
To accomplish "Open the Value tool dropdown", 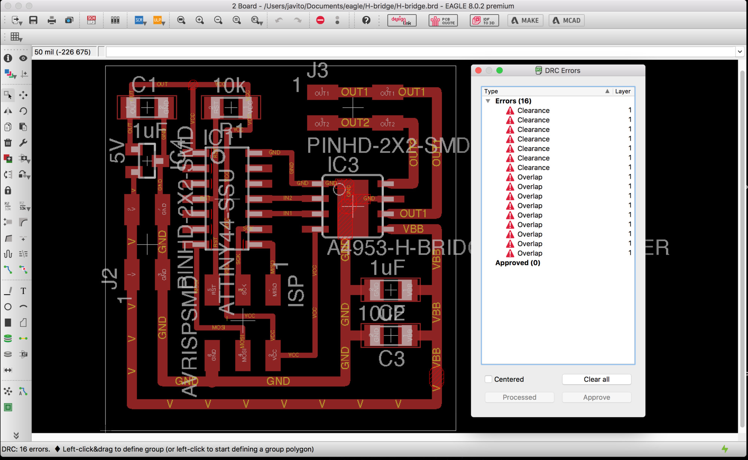I will pyautogui.click(x=25, y=206).
